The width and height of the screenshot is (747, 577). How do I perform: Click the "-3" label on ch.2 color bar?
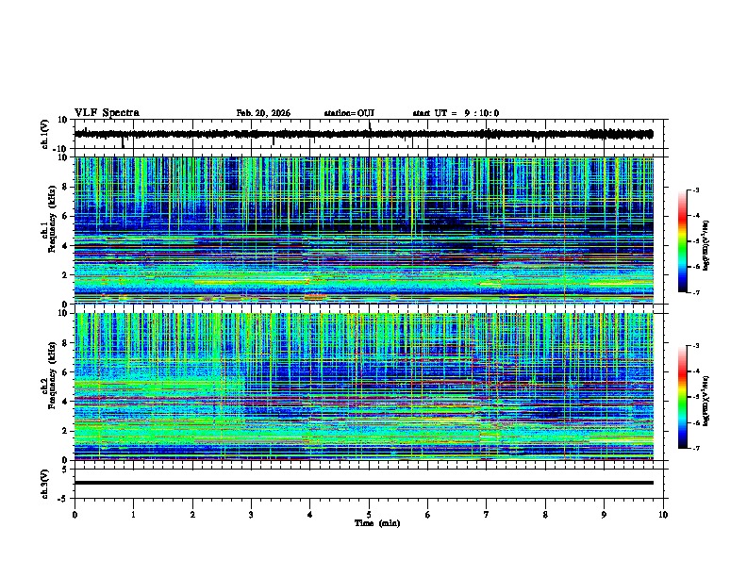[x=695, y=346]
